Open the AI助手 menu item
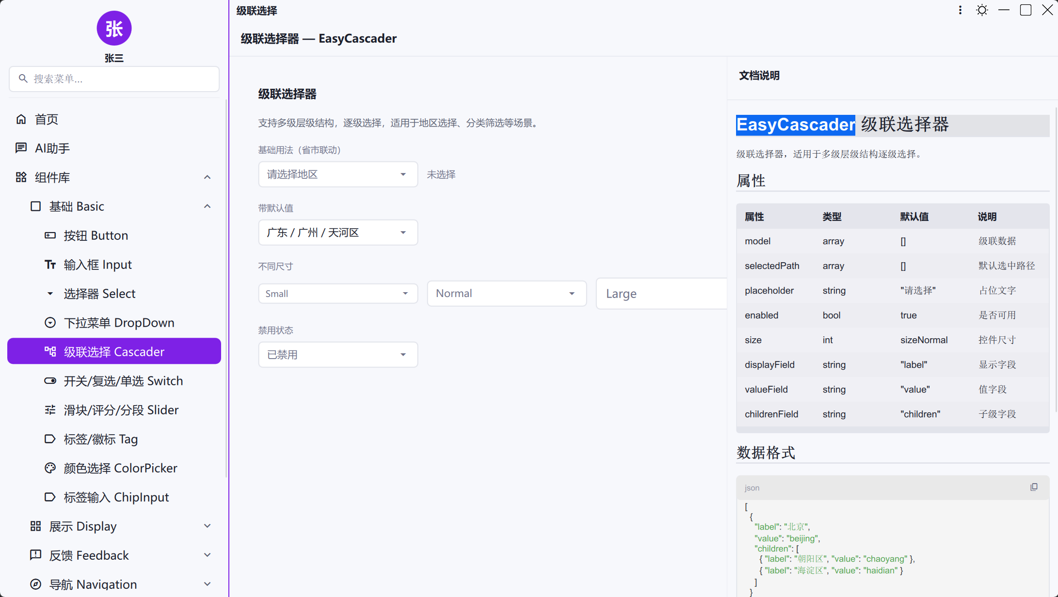 pyautogui.click(x=114, y=148)
